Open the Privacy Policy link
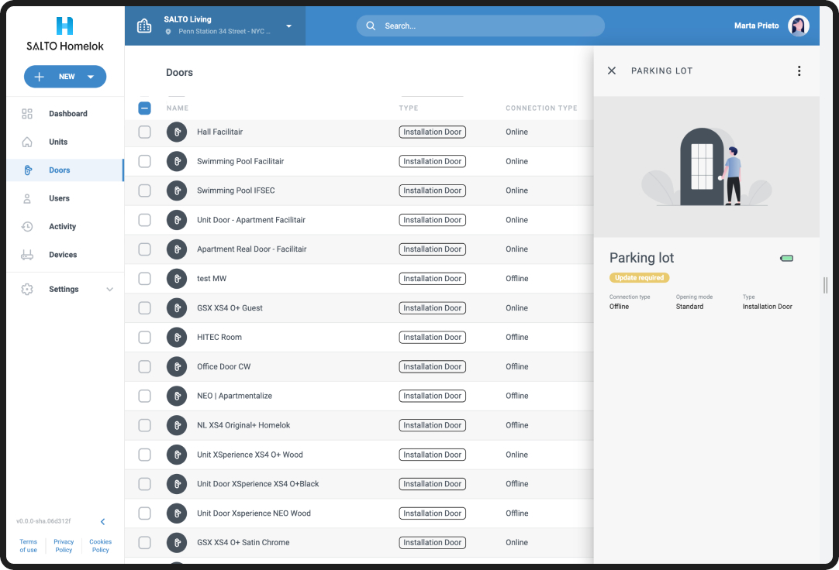The image size is (839, 570). pyautogui.click(x=64, y=546)
